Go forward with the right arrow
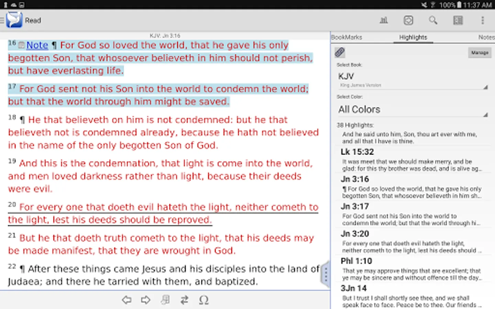The height and width of the screenshot is (309, 495). (146, 300)
